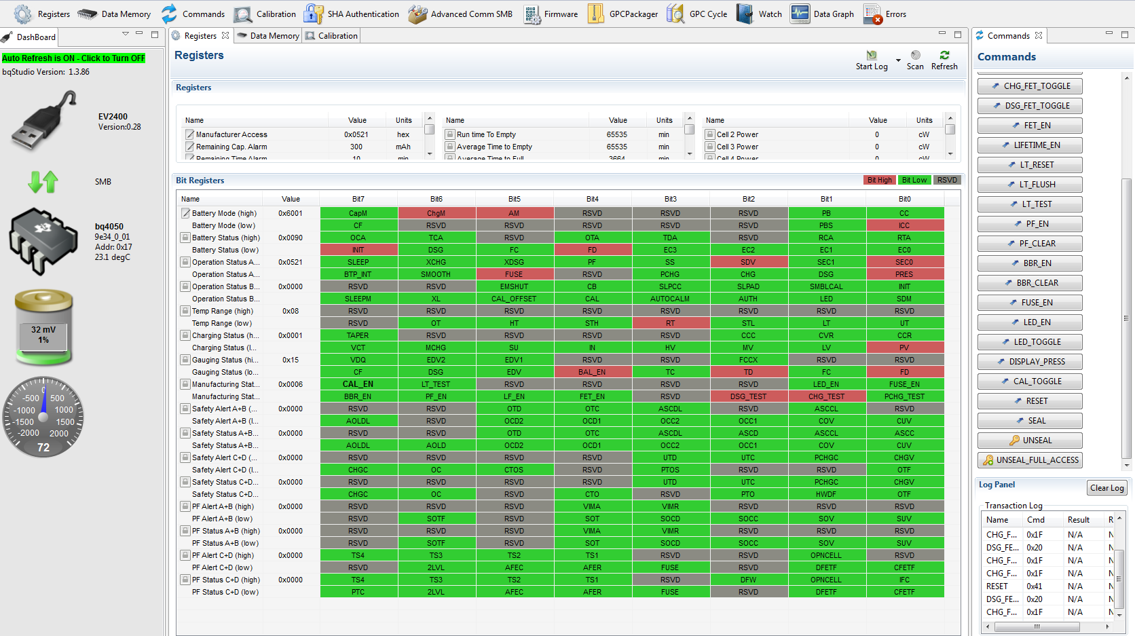Click the SMB green arrows icon

tap(43, 182)
